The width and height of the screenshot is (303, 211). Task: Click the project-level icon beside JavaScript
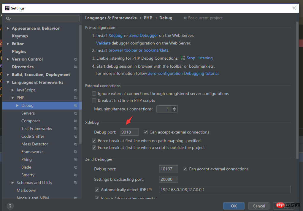point(76,90)
